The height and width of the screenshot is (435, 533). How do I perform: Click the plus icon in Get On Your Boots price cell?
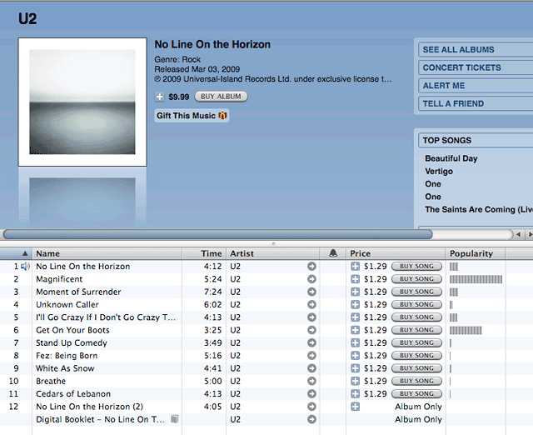[356, 330]
